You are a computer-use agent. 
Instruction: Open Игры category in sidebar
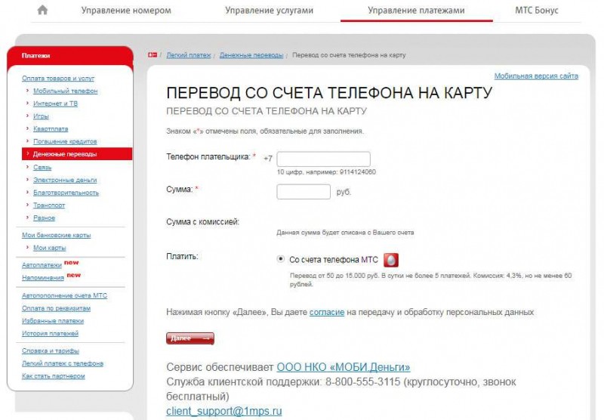click(x=41, y=116)
